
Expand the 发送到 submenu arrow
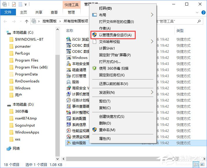point(152,92)
